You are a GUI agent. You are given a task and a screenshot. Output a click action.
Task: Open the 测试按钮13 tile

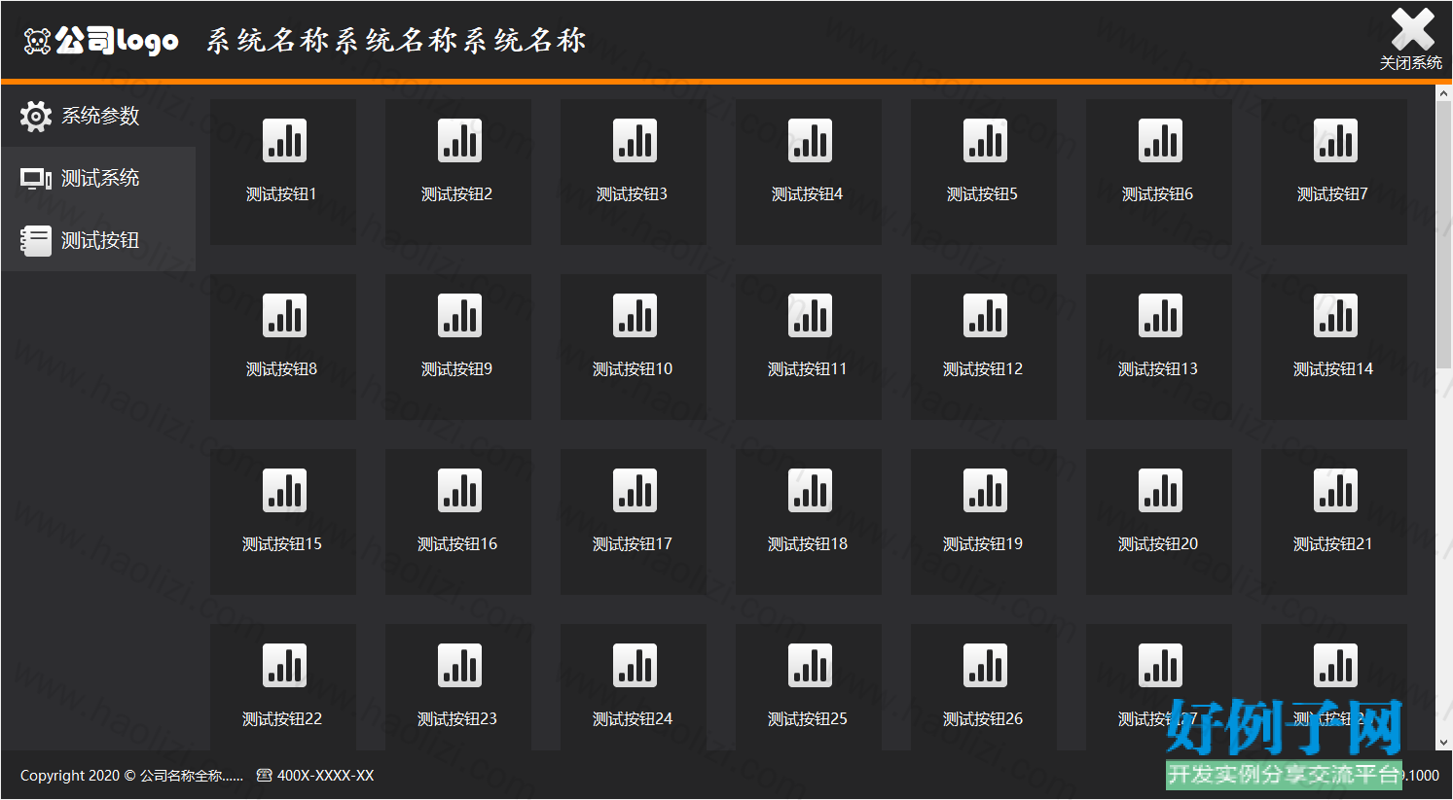click(x=1159, y=346)
